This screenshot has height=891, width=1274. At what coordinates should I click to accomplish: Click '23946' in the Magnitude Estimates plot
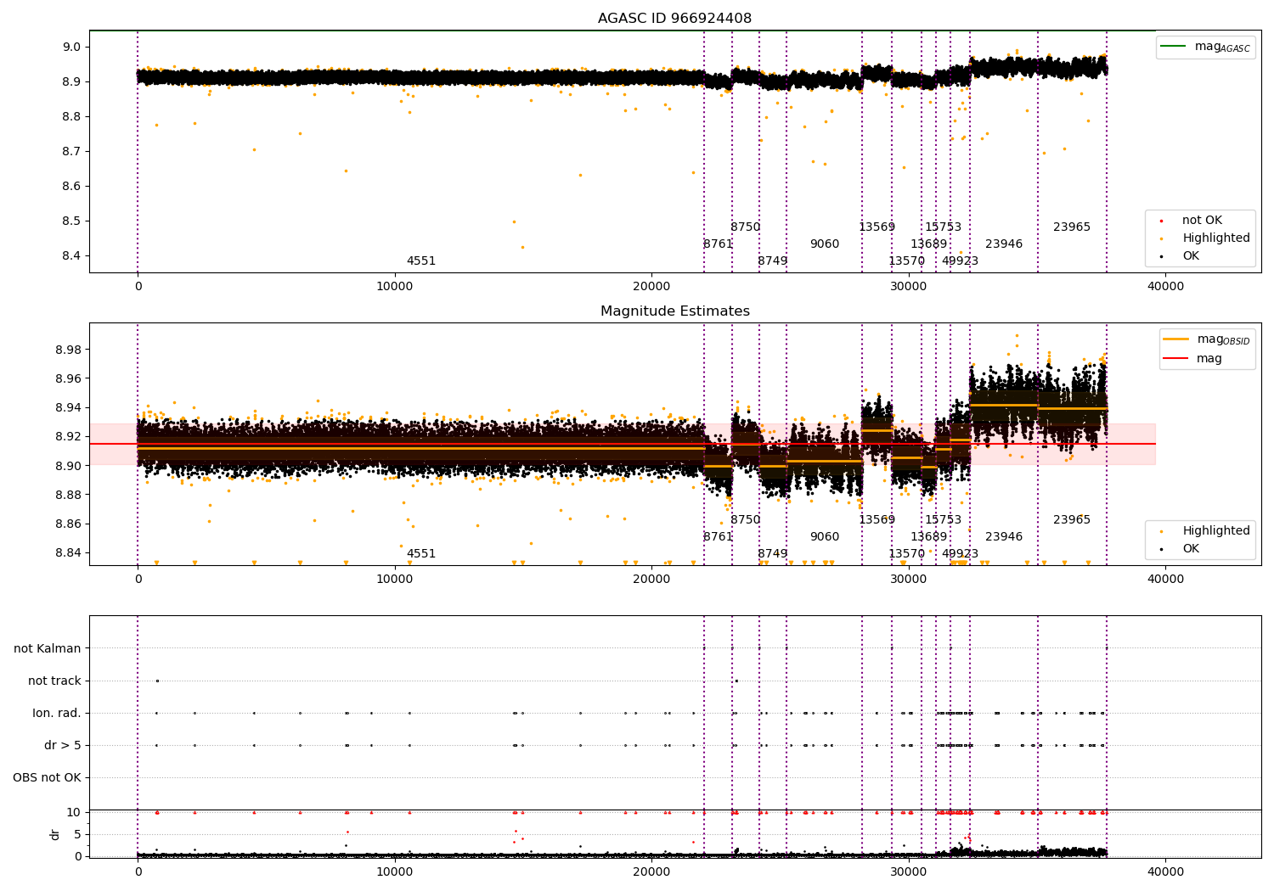pyautogui.click(x=1004, y=537)
